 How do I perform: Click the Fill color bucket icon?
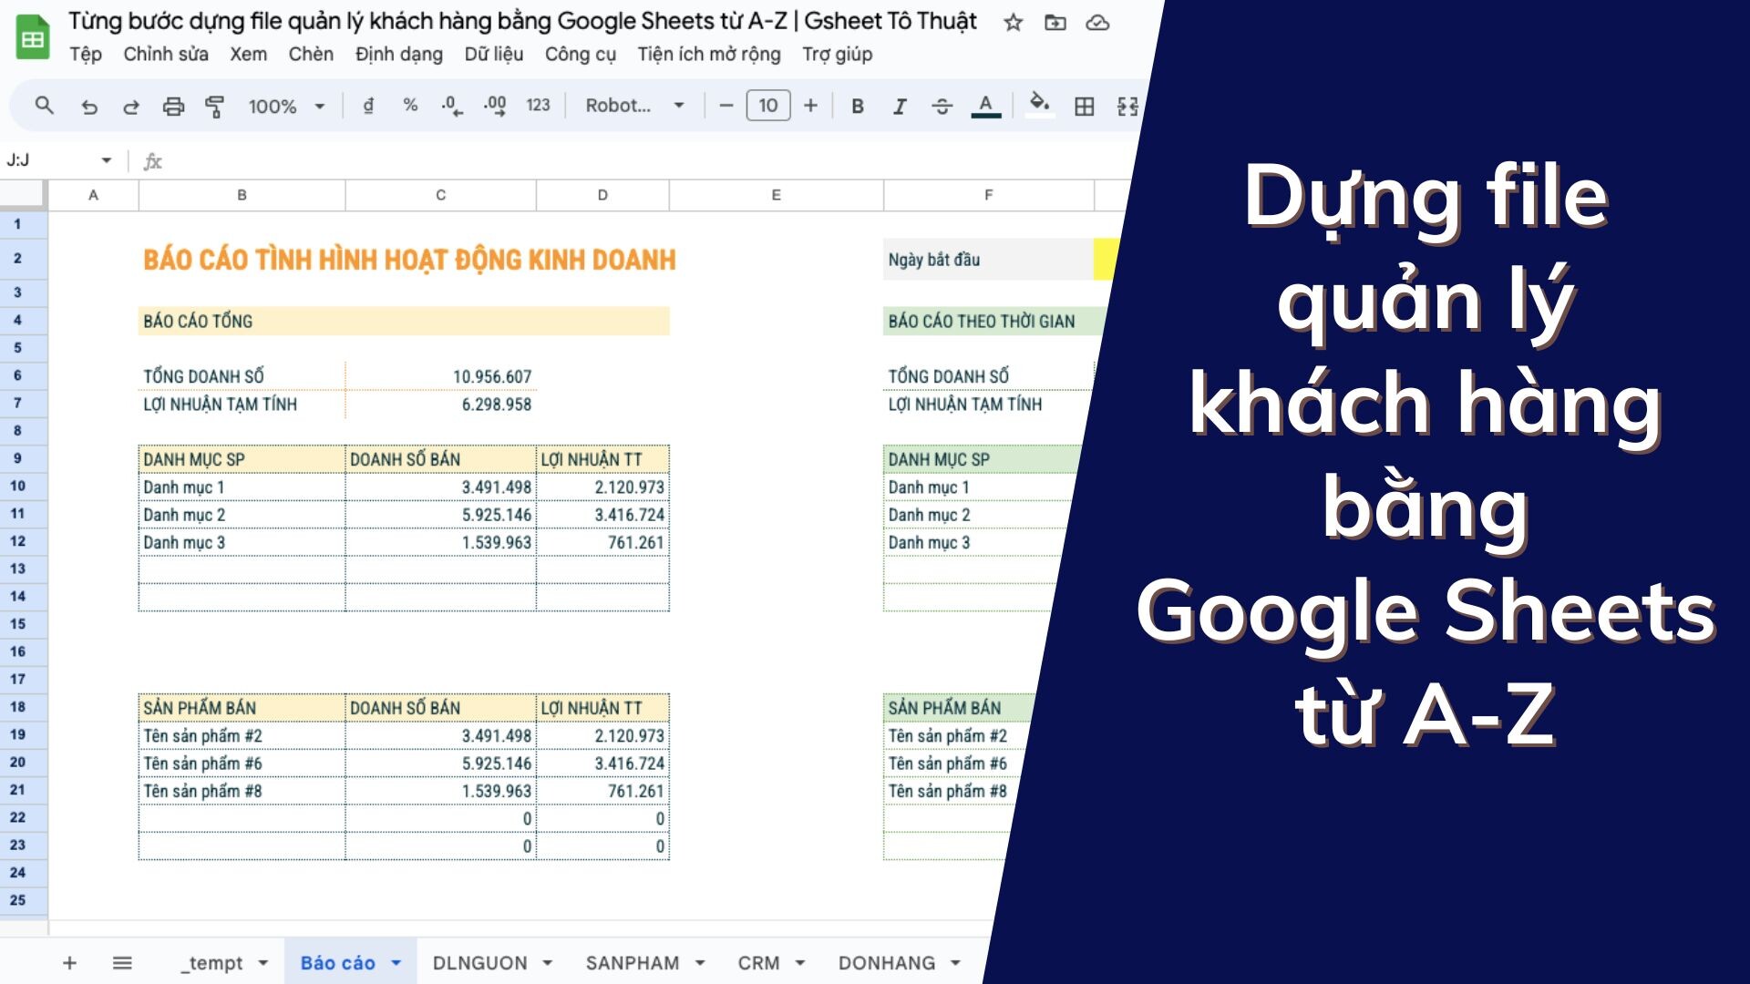[x=1039, y=106]
